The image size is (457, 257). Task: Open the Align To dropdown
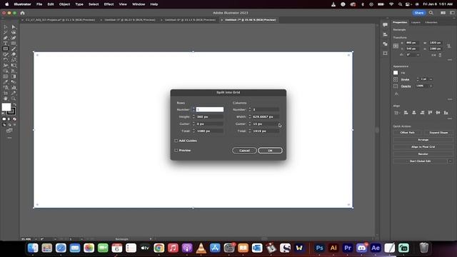(397, 113)
